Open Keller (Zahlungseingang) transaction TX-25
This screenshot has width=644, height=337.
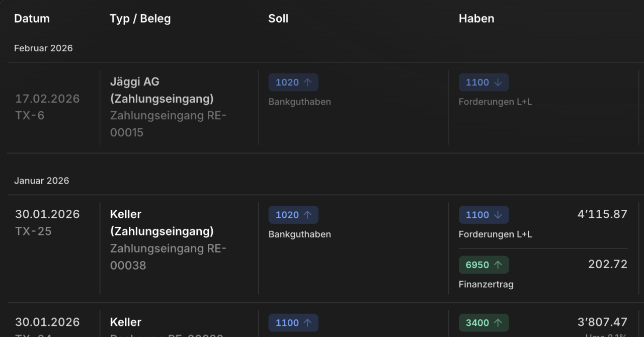tap(162, 223)
